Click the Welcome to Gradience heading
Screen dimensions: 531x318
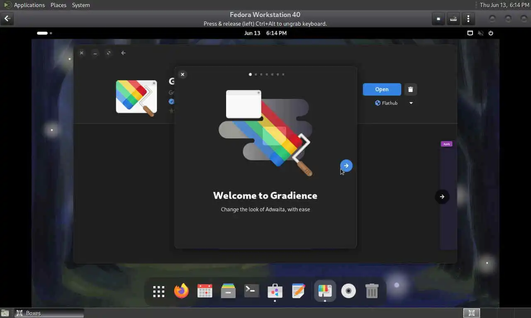(x=265, y=195)
